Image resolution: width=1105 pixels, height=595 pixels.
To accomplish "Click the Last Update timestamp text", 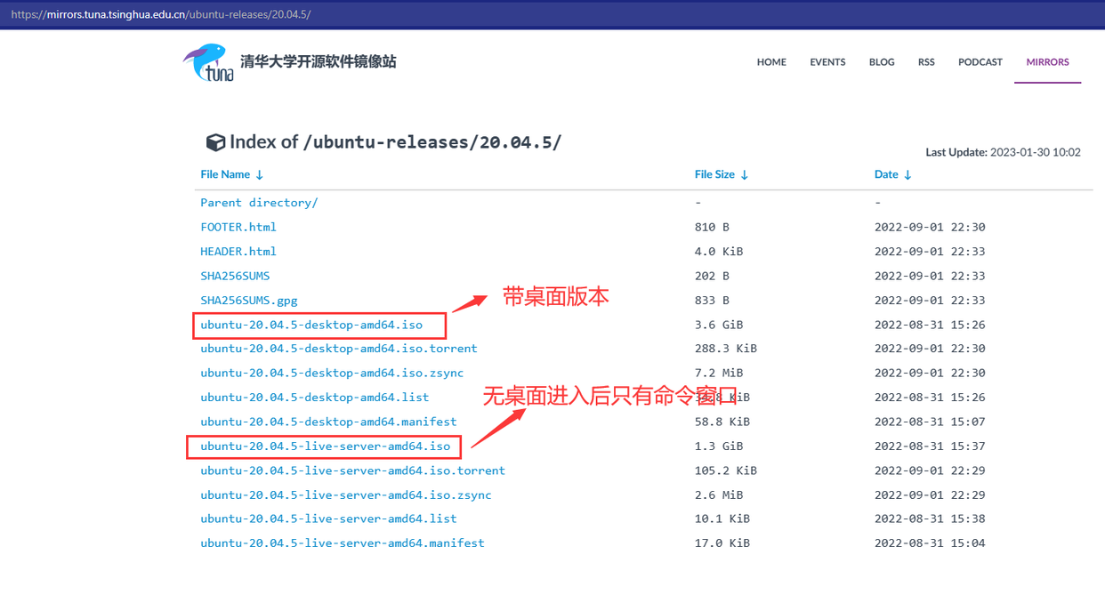I will 1003,152.
